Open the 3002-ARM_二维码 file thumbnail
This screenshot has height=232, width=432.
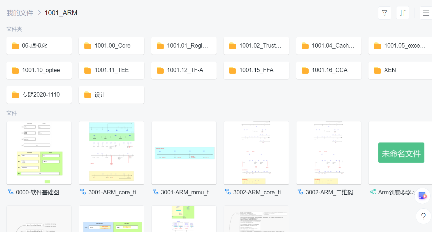[x=329, y=153]
